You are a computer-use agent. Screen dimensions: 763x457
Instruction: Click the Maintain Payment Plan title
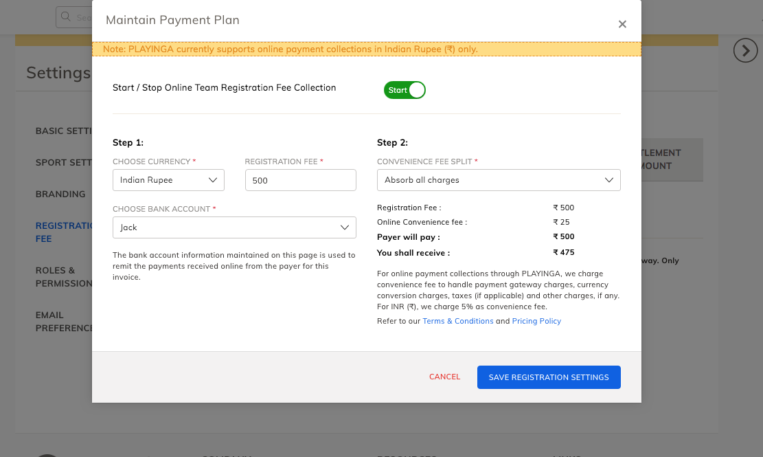tap(172, 20)
